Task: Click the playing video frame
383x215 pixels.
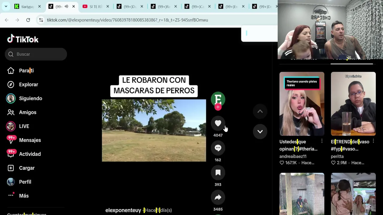Action: pos(154,130)
